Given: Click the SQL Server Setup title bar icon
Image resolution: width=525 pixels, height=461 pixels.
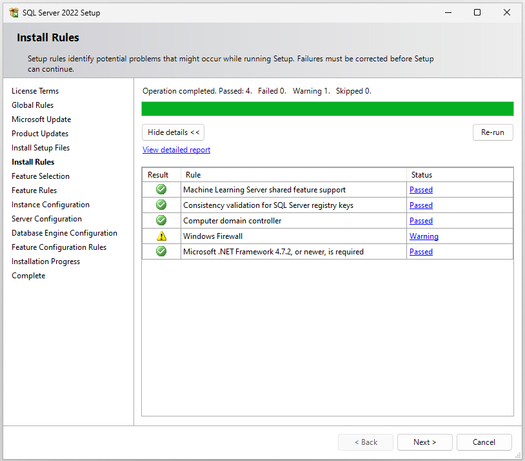Looking at the screenshot, I should pos(14,12).
